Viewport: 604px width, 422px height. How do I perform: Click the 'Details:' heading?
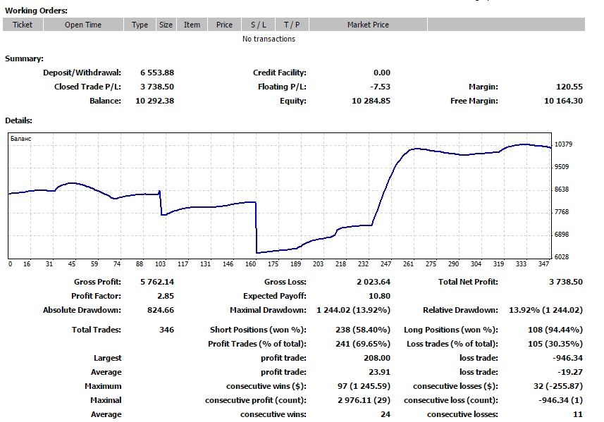(x=18, y=120)
